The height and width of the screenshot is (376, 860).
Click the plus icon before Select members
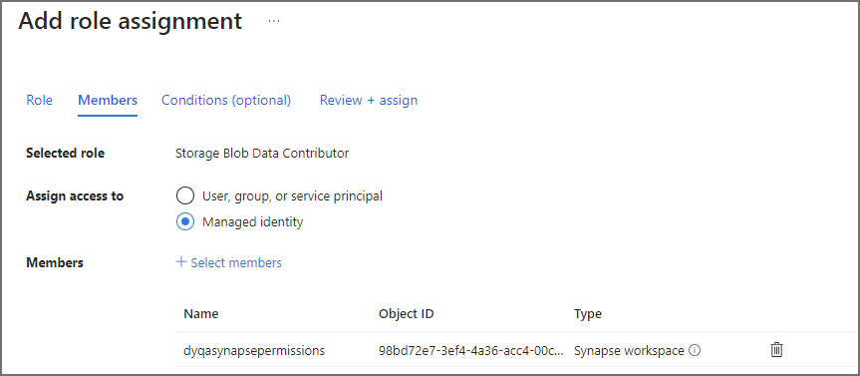pos(181,262)
